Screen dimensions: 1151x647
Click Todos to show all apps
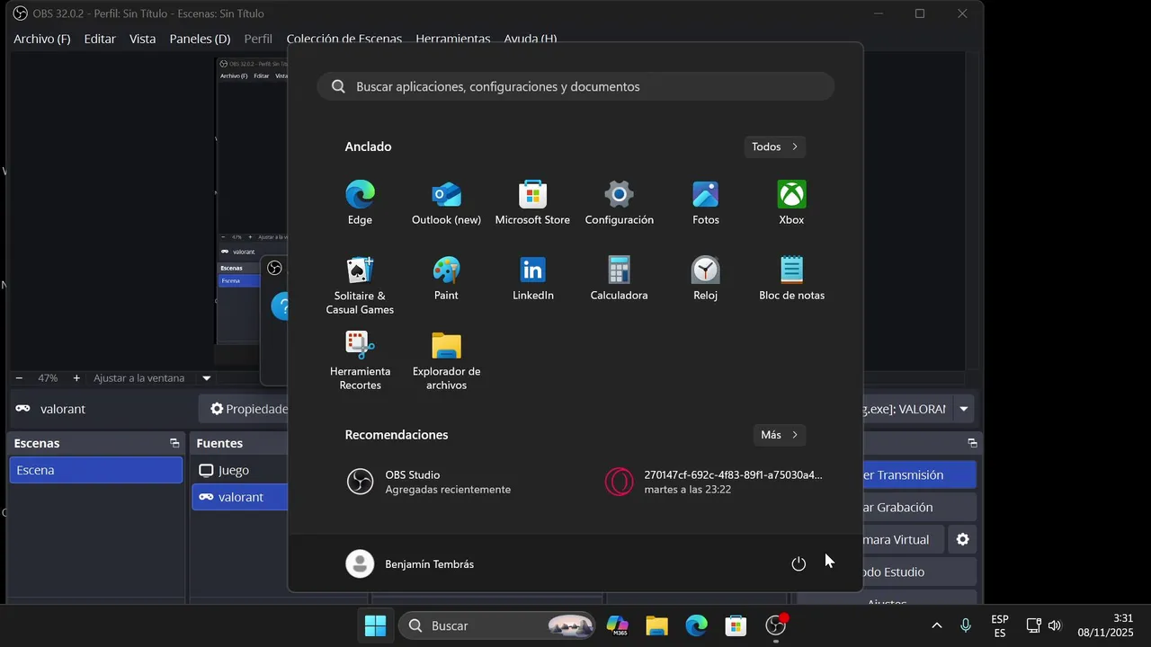coord(774,146)
